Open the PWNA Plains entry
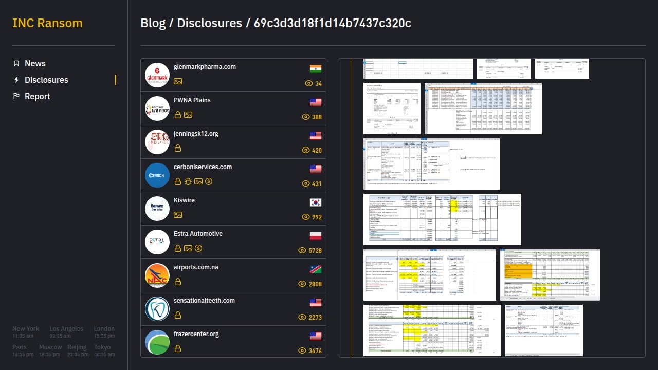 pos(233,108)
